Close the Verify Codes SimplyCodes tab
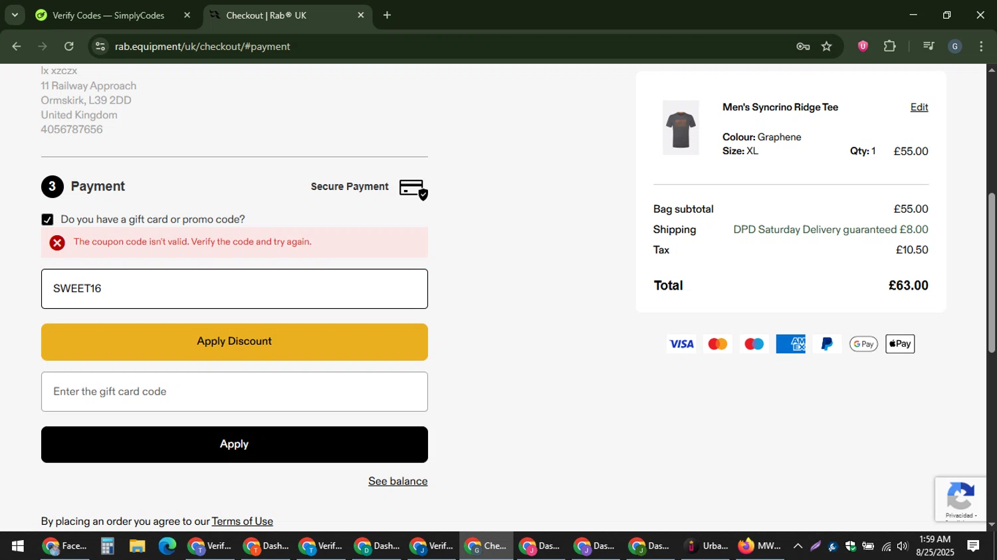The width and height of the screenshot is (997, 560). 187,15
